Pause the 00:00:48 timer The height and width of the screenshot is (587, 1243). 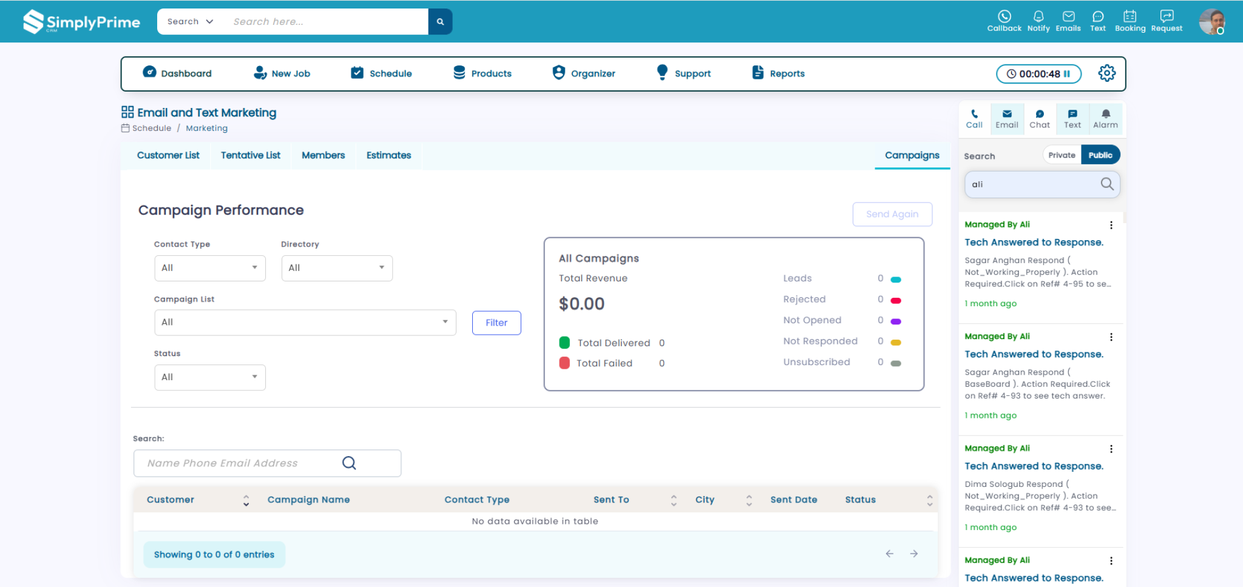[x=1067, y=74]
